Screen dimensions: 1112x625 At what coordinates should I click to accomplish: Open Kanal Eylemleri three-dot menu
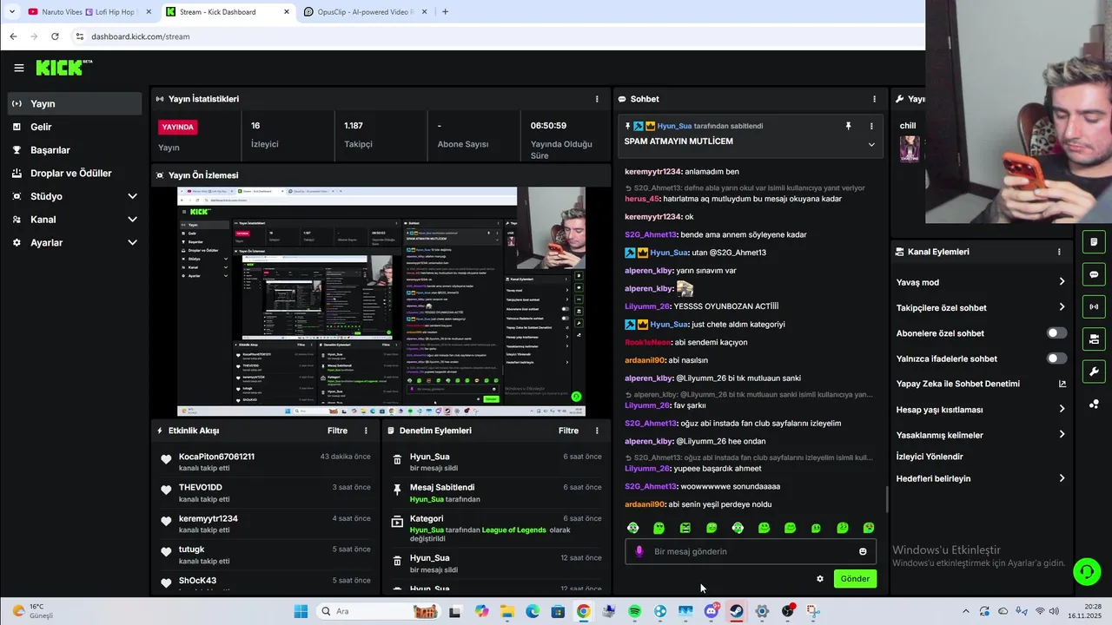(x=1059, y=252)
